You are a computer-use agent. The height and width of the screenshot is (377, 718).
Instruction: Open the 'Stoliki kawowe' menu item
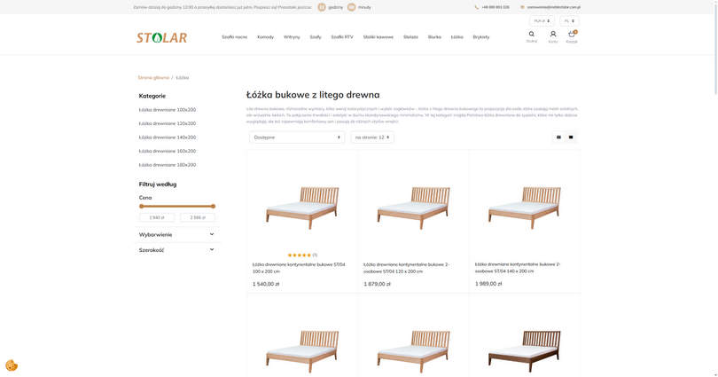[378, 37]
